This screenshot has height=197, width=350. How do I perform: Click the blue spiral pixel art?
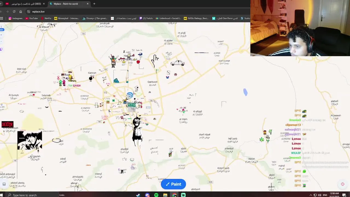130,95
